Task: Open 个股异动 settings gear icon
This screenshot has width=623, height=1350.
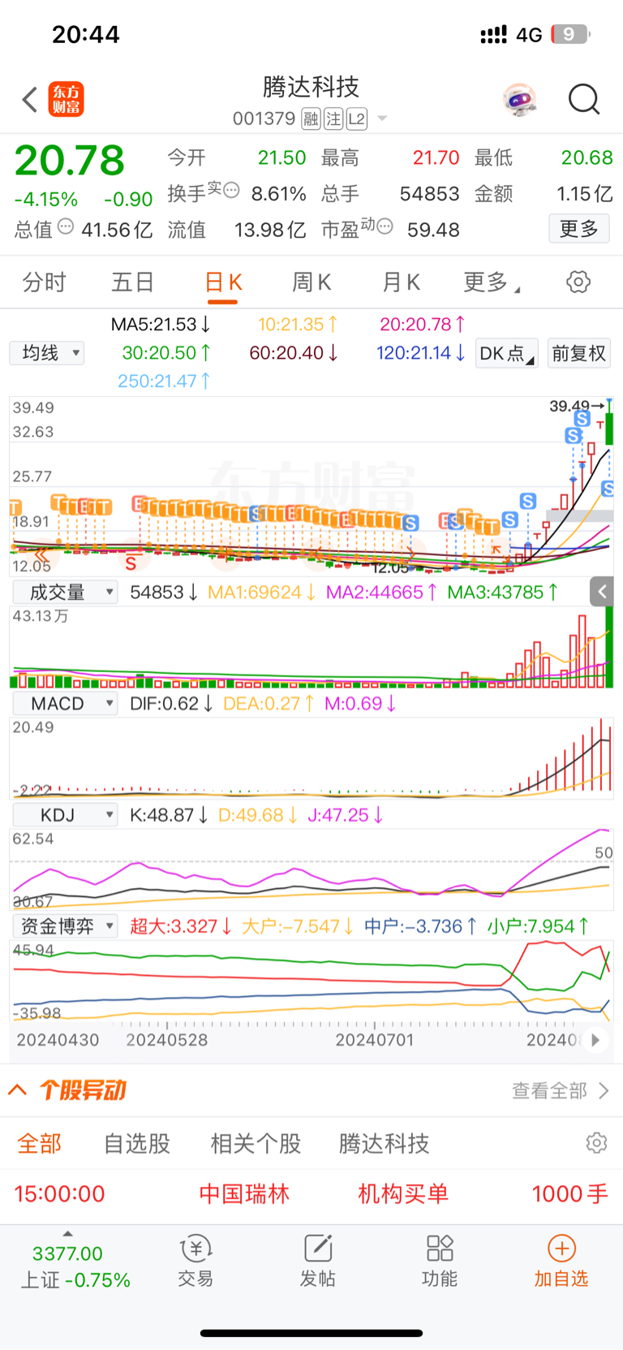Action: tap(596, 1143)
